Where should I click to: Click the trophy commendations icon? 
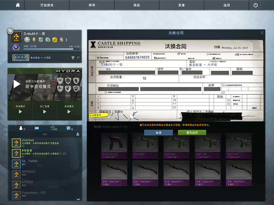(73, 57)
